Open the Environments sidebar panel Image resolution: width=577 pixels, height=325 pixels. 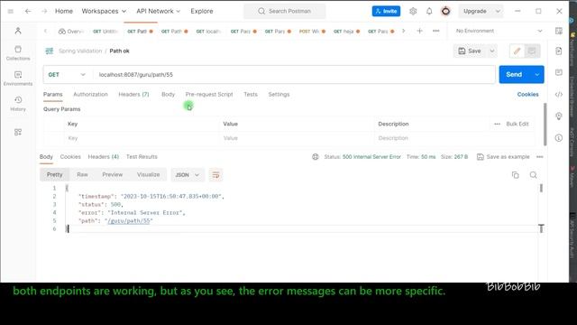click(x=18, y=79)
